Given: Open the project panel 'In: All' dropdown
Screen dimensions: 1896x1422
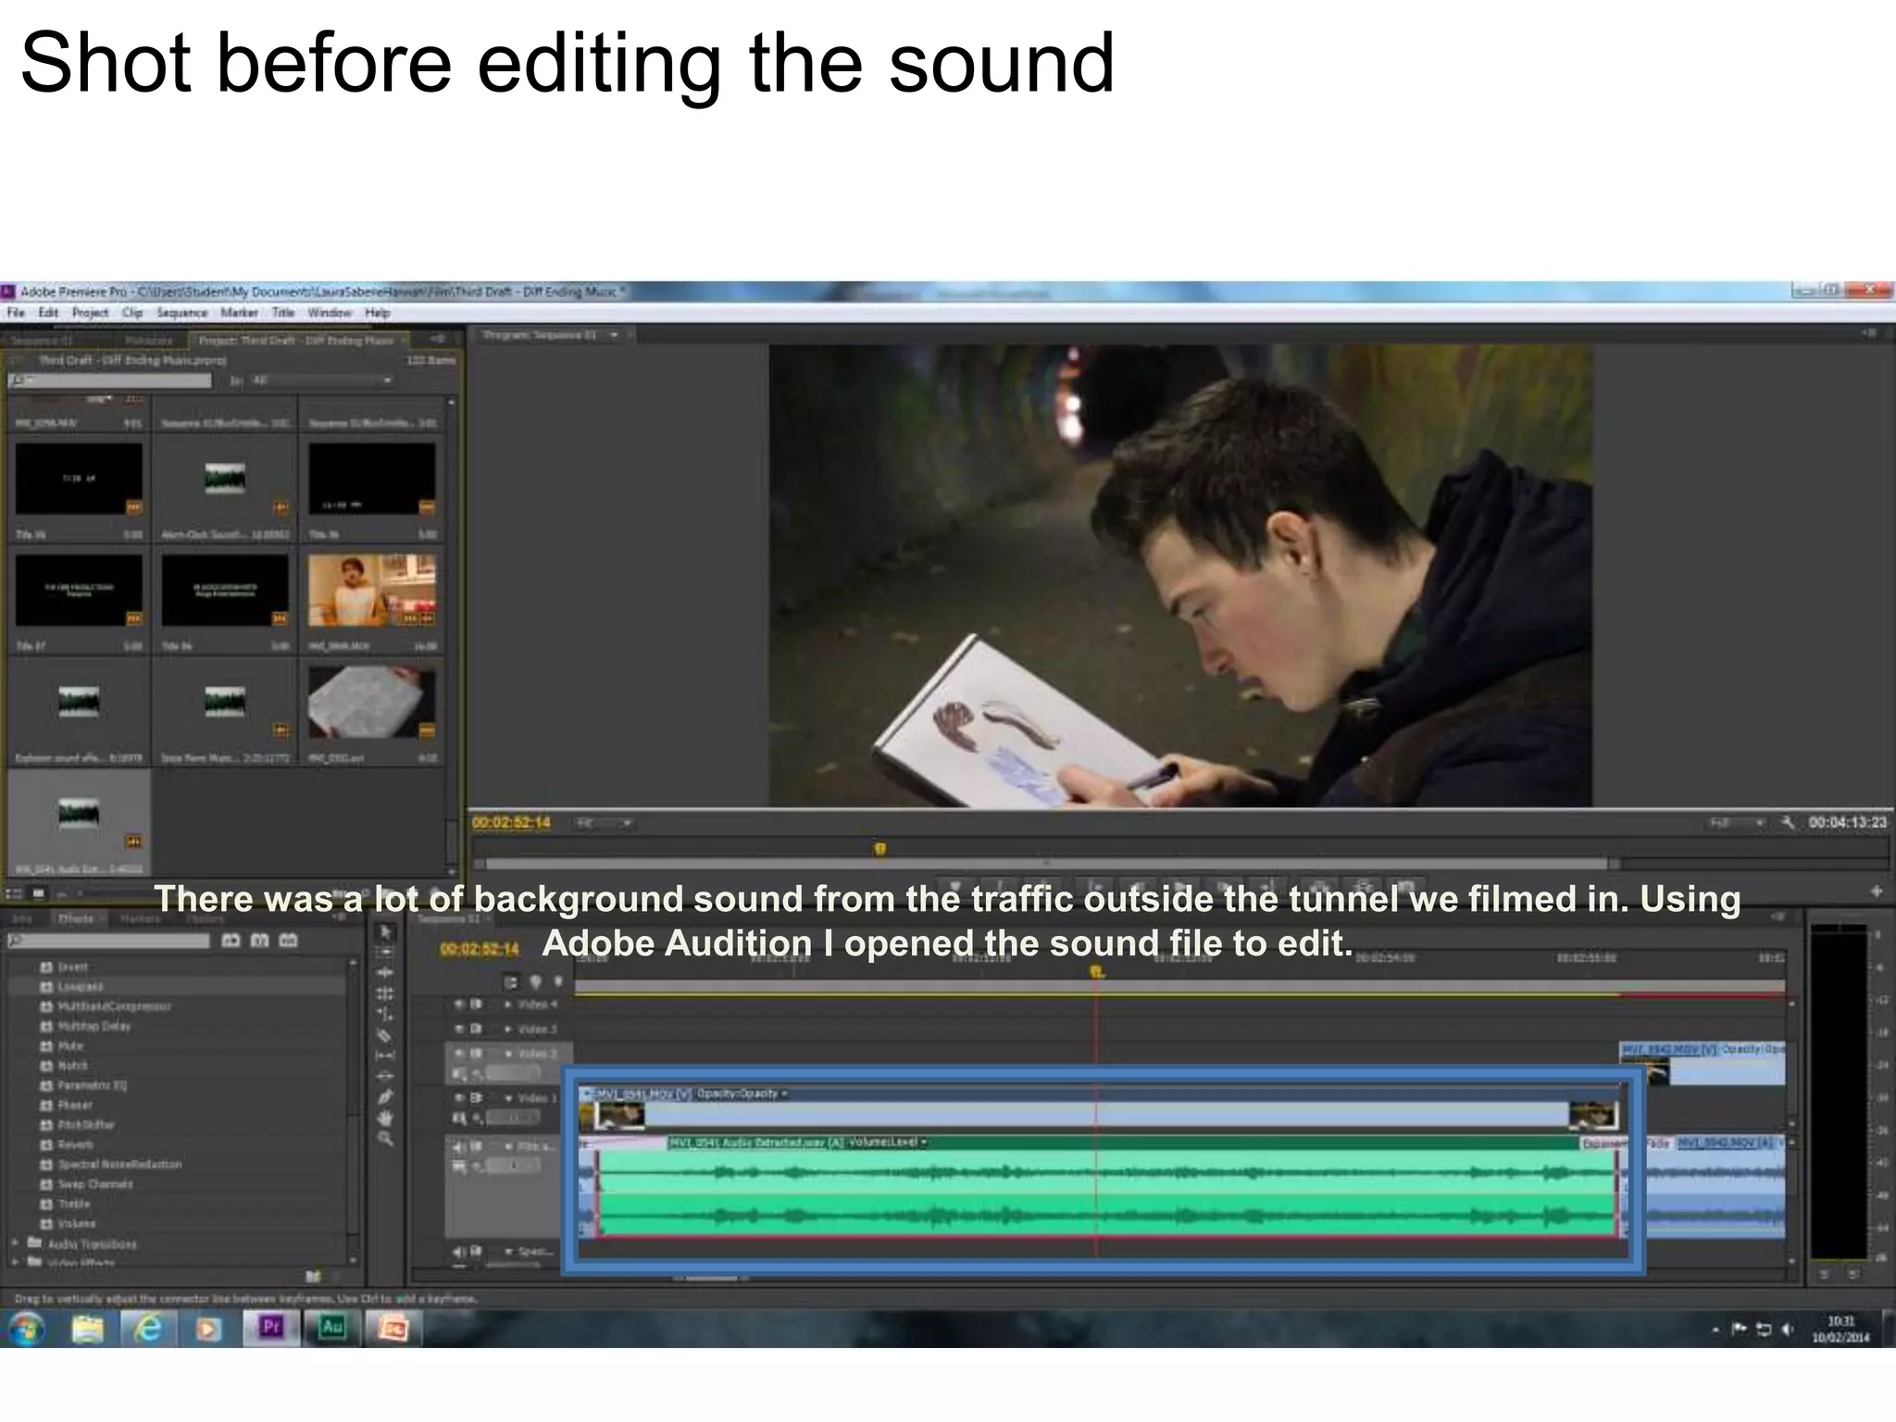Looking at the screenshot, I should click(x=321, y=380).
